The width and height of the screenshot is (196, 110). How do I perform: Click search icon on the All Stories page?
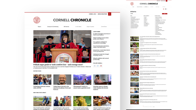pyautogui.click(x=167, y=1)
